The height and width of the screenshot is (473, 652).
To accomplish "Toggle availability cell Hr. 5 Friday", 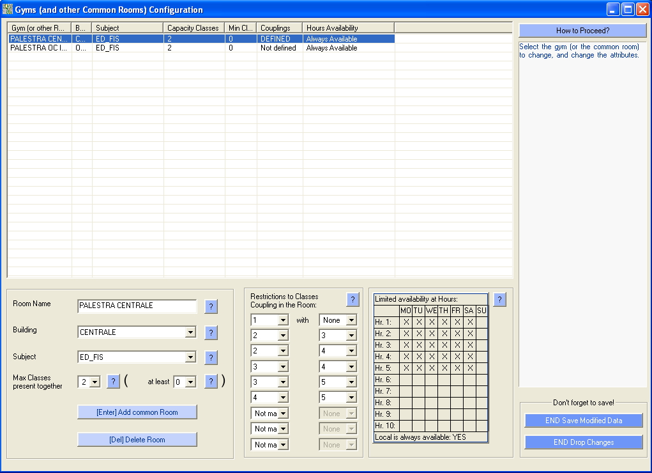I will pyautogui.click(x=457, y=368).
